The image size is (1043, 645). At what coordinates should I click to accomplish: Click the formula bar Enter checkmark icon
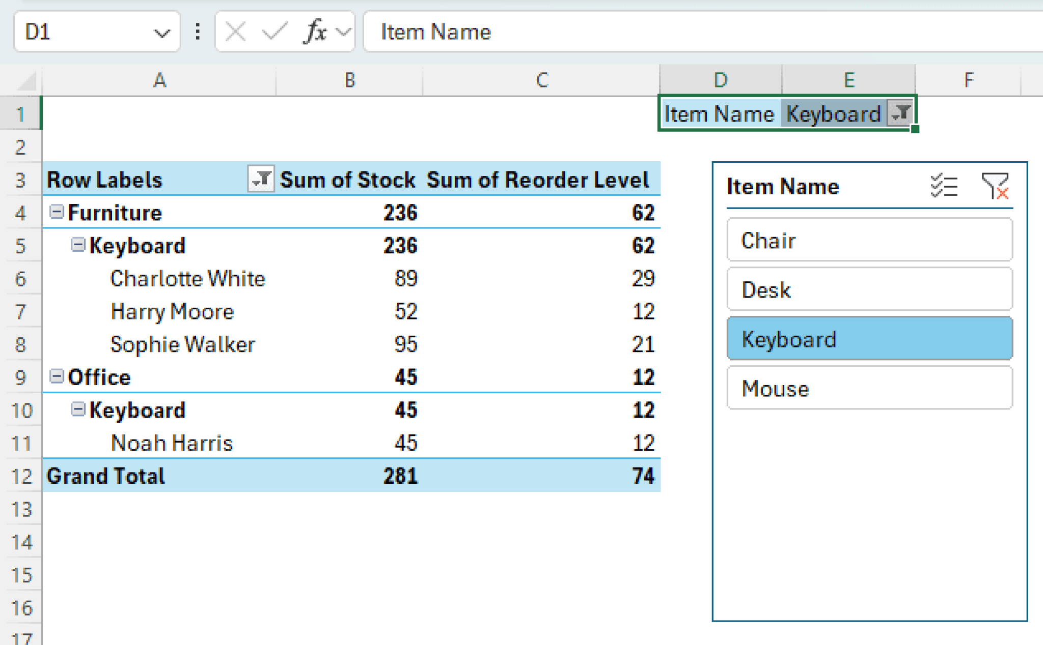tap(275, 32)
